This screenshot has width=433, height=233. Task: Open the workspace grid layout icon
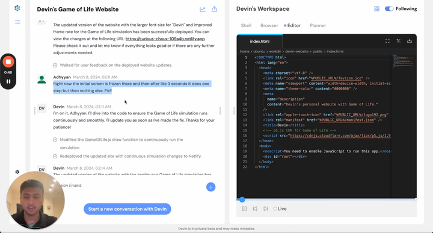[376, 9]
